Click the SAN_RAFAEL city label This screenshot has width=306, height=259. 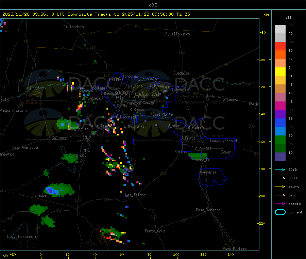coord(125,93)
